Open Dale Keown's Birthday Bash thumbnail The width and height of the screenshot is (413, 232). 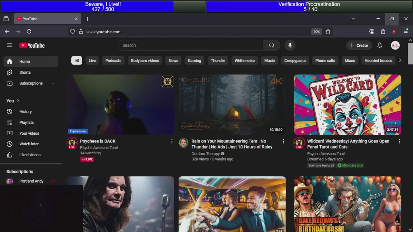click(x=348, y=204)
